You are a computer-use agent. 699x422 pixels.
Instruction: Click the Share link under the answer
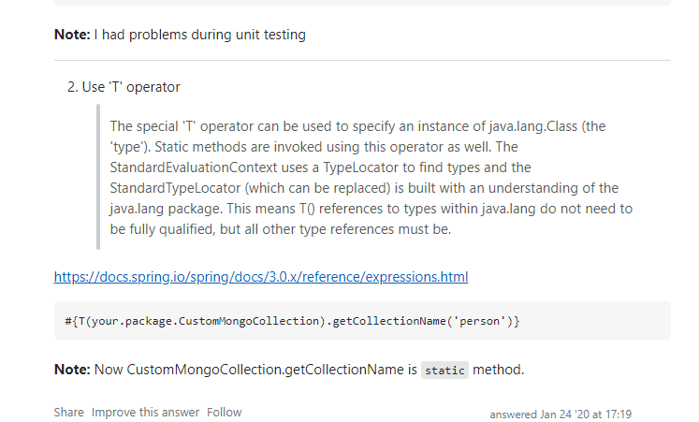(68, 412)
